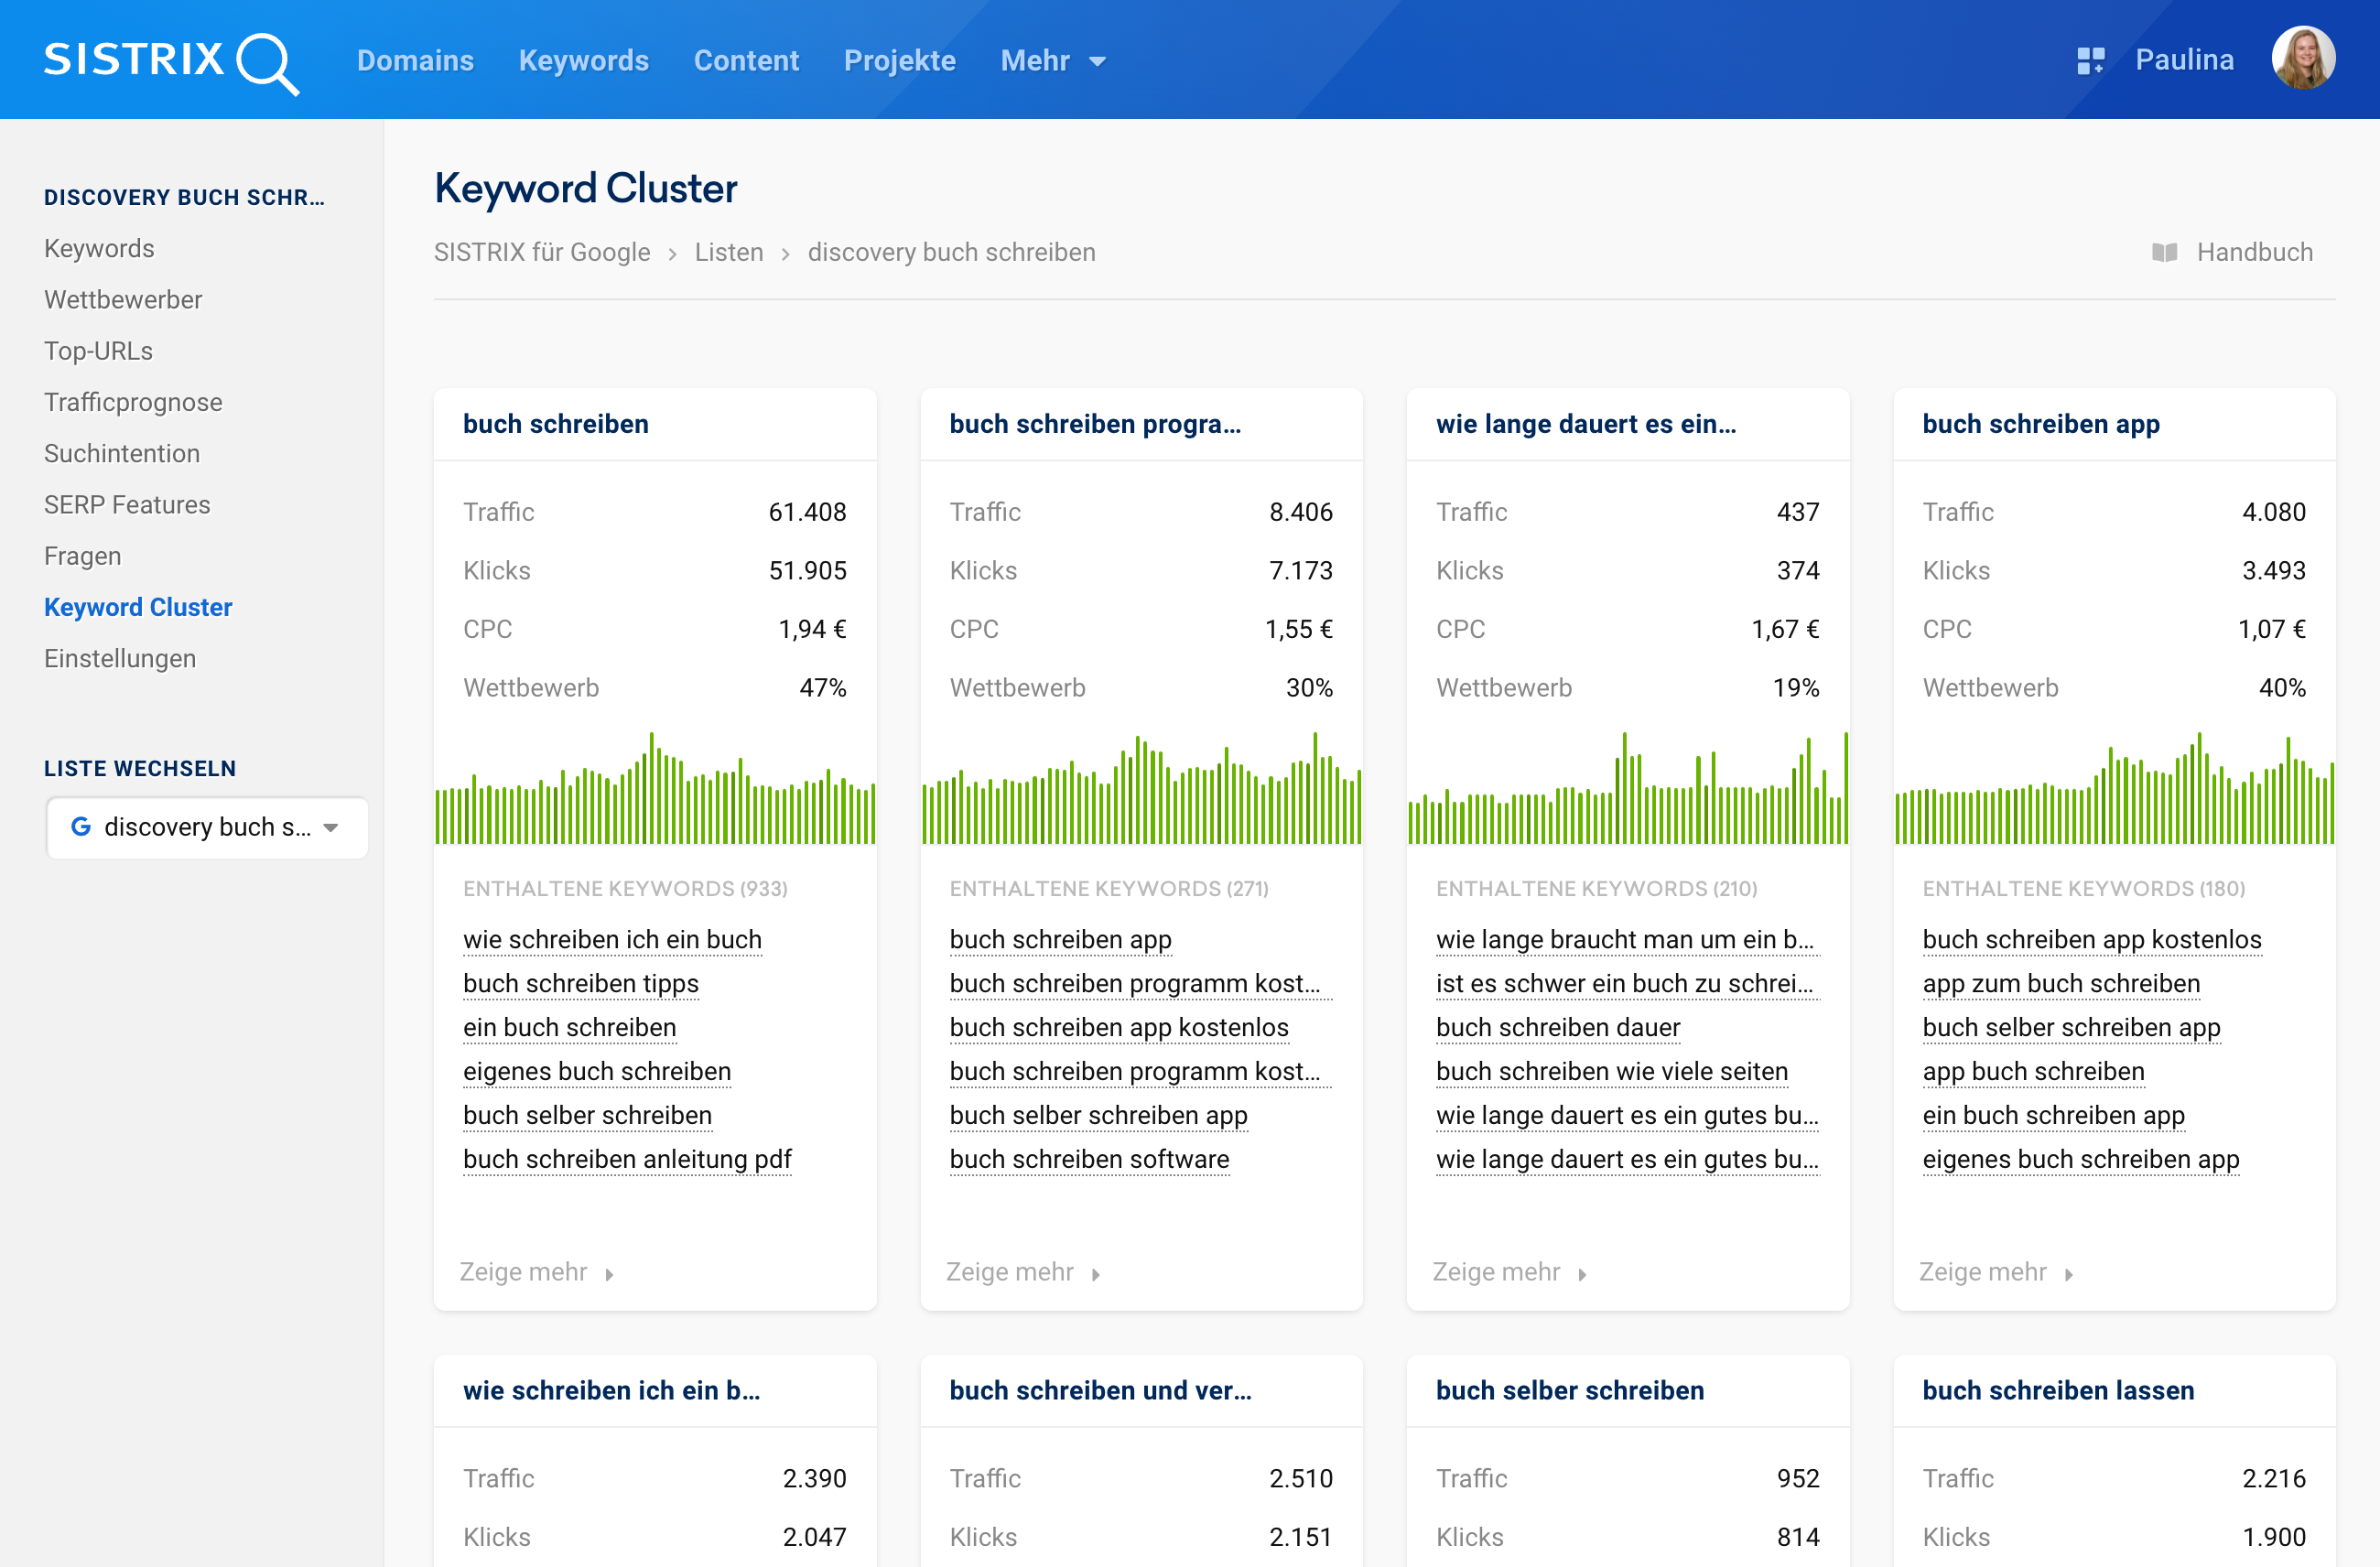Open the 'buch schreiben app' cluster title
This screenshot has height=1567, width=2380.
2041,424
